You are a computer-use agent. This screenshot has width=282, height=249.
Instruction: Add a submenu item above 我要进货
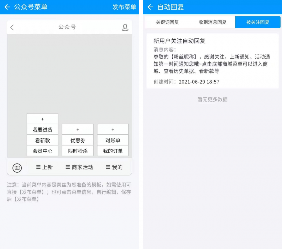click(43, 119)
